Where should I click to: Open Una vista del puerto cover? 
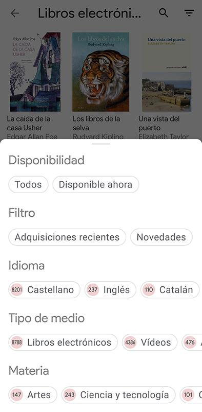(167, 72)
